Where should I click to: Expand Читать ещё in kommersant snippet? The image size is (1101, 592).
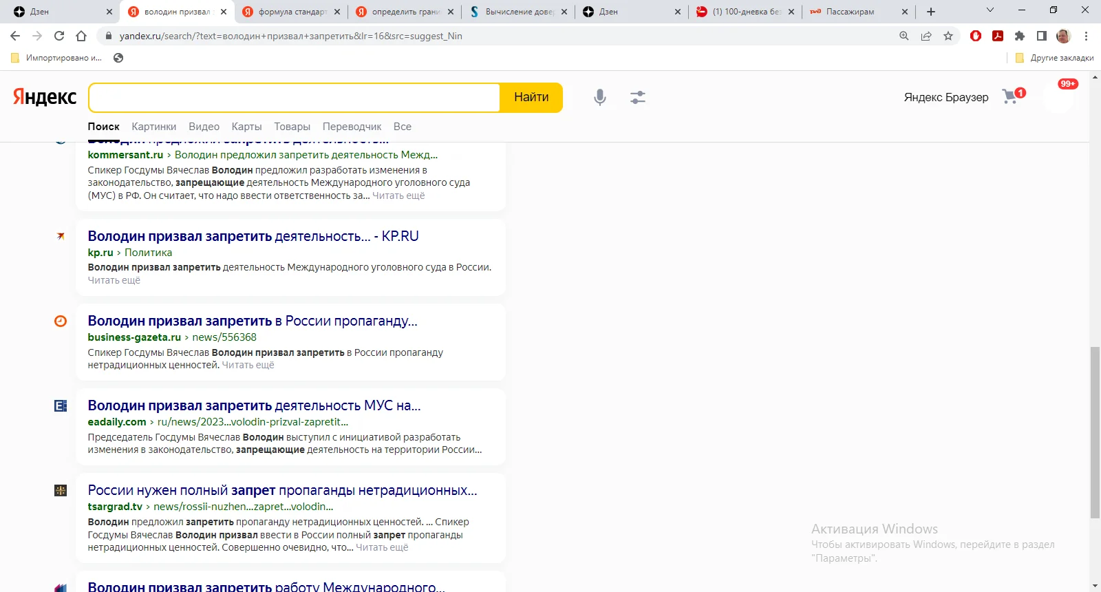tap(398, 195)
